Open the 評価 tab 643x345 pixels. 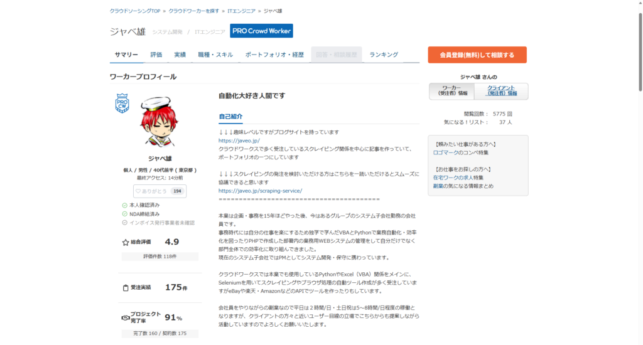156,55
